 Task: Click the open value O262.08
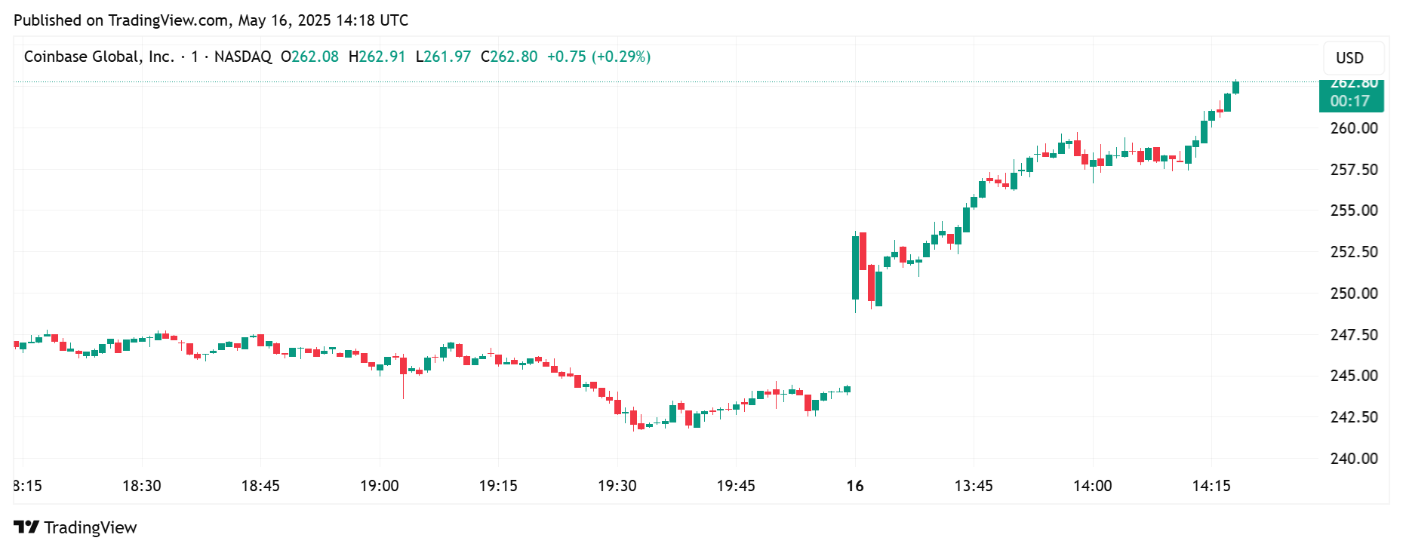click(x=309, y=57)
